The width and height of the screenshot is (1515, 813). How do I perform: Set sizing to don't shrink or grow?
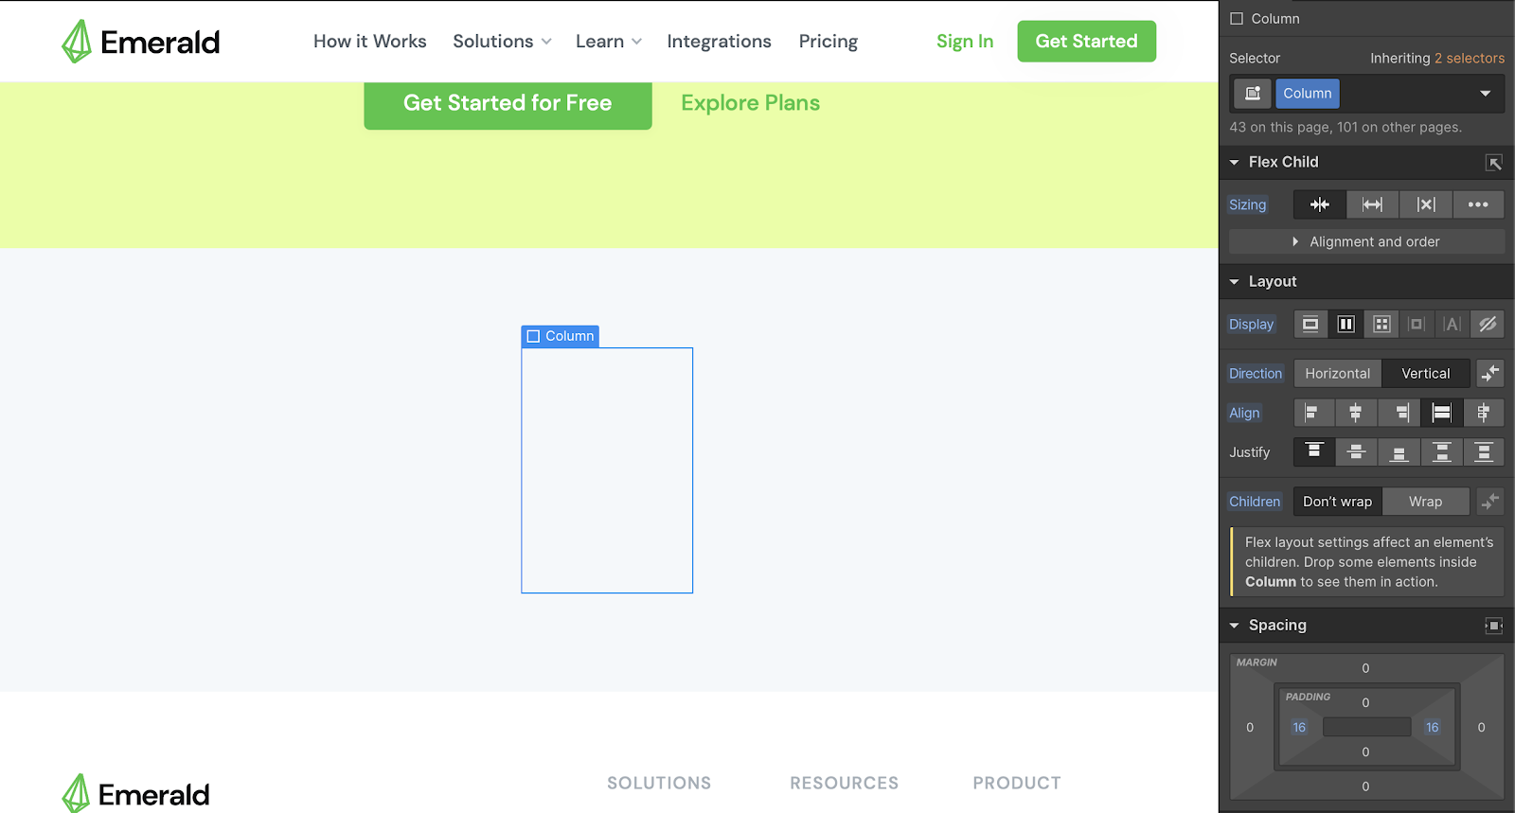1426,204
